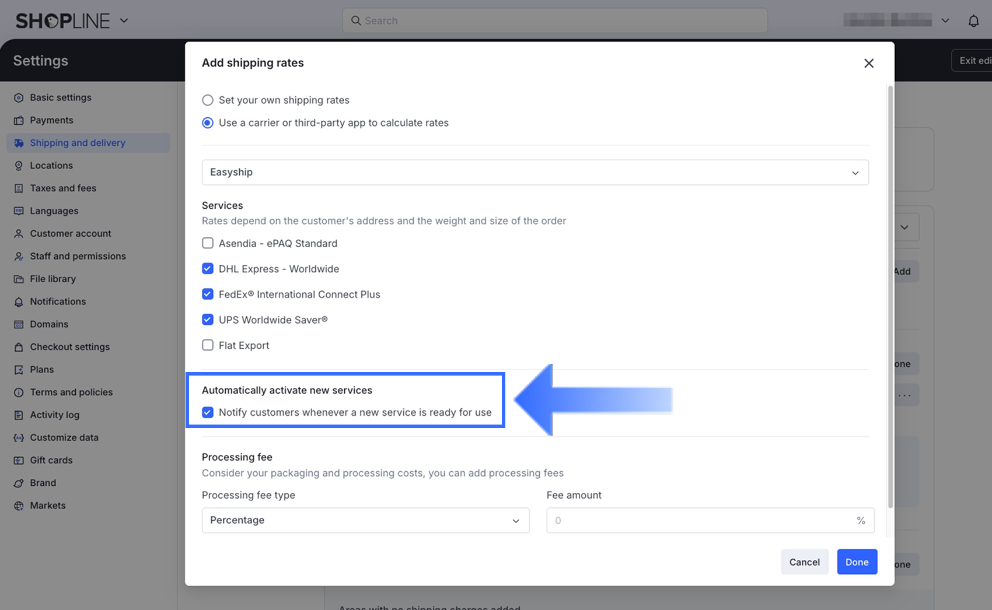The width and height of the screenshot is (992, 610).
Task: Uncheck DHL Express - Worldwide service
Action: coord(208,269)
